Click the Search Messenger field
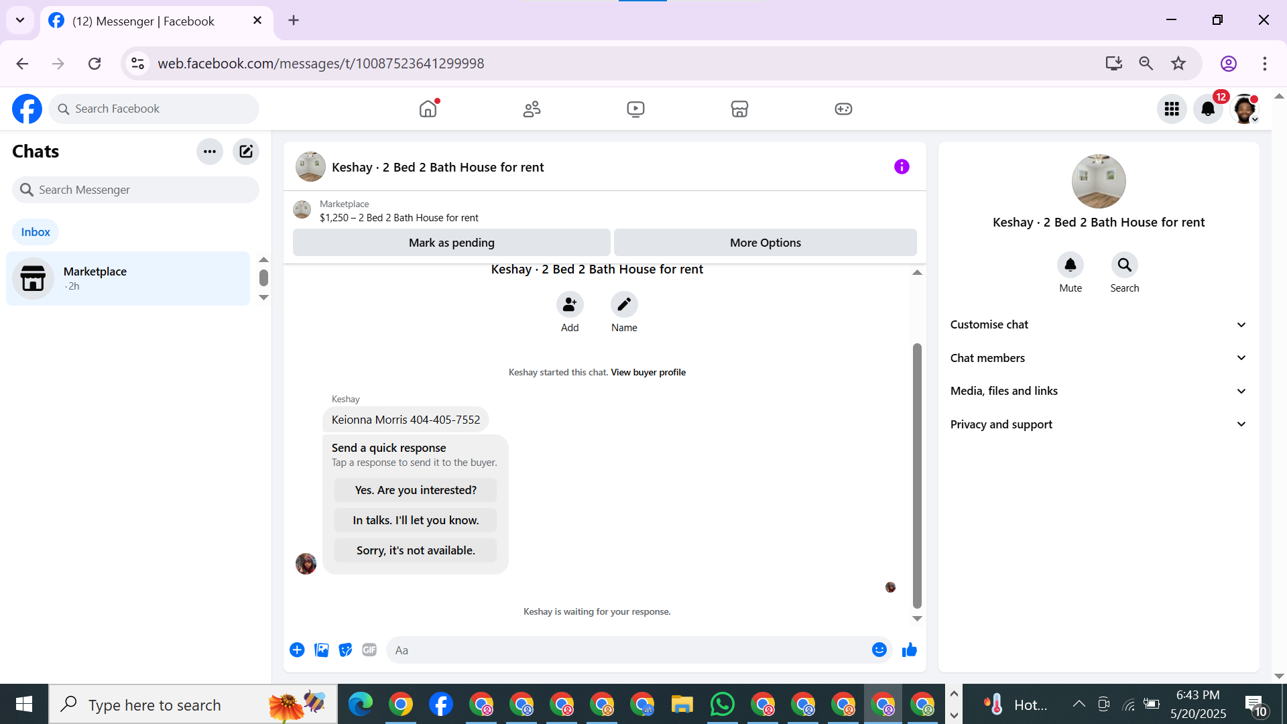Viewport: 1287px width, 724px height. point(136,190)
